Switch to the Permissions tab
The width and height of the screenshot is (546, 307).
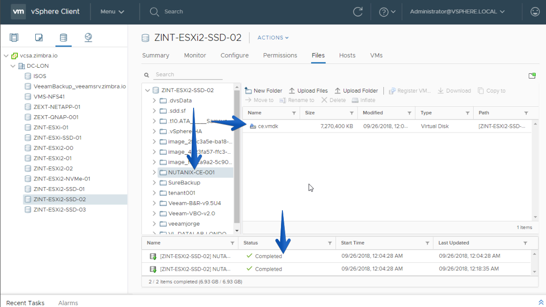pos(280,55)
